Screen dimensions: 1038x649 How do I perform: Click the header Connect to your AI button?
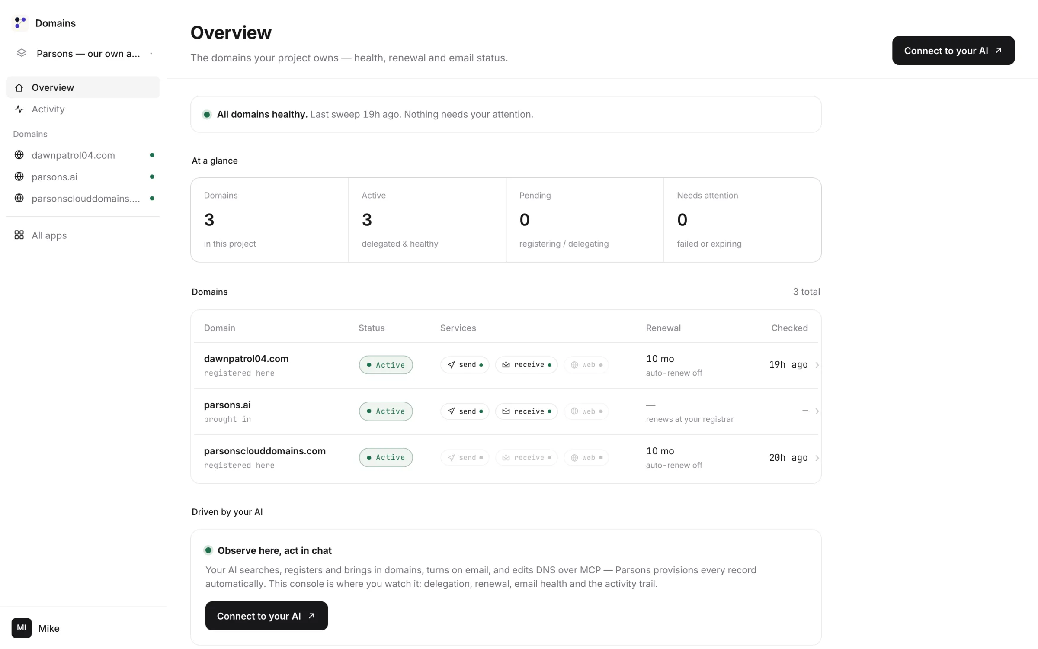[x=953, y=51]
